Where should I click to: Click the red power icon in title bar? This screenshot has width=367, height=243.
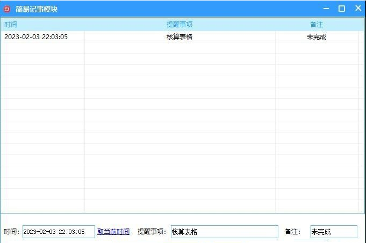(7, 9)
